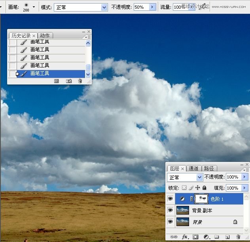Switch to the 路径 paths tab
Image resolution: width=250 pixels, height=242 pixels.
[x=209, y=169]
